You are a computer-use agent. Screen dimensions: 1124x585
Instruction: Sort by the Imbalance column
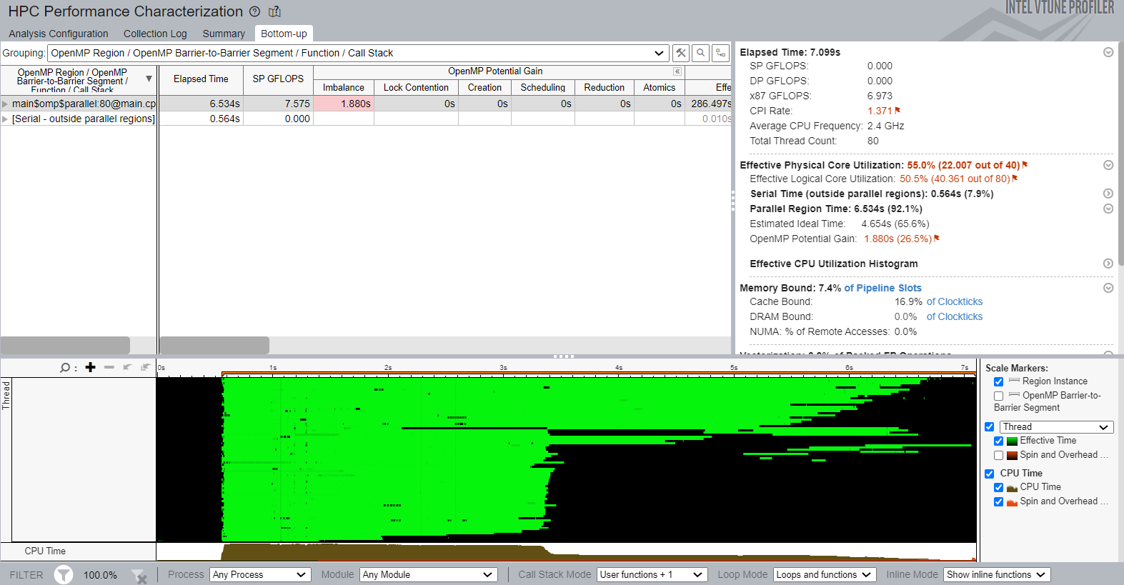344,87
